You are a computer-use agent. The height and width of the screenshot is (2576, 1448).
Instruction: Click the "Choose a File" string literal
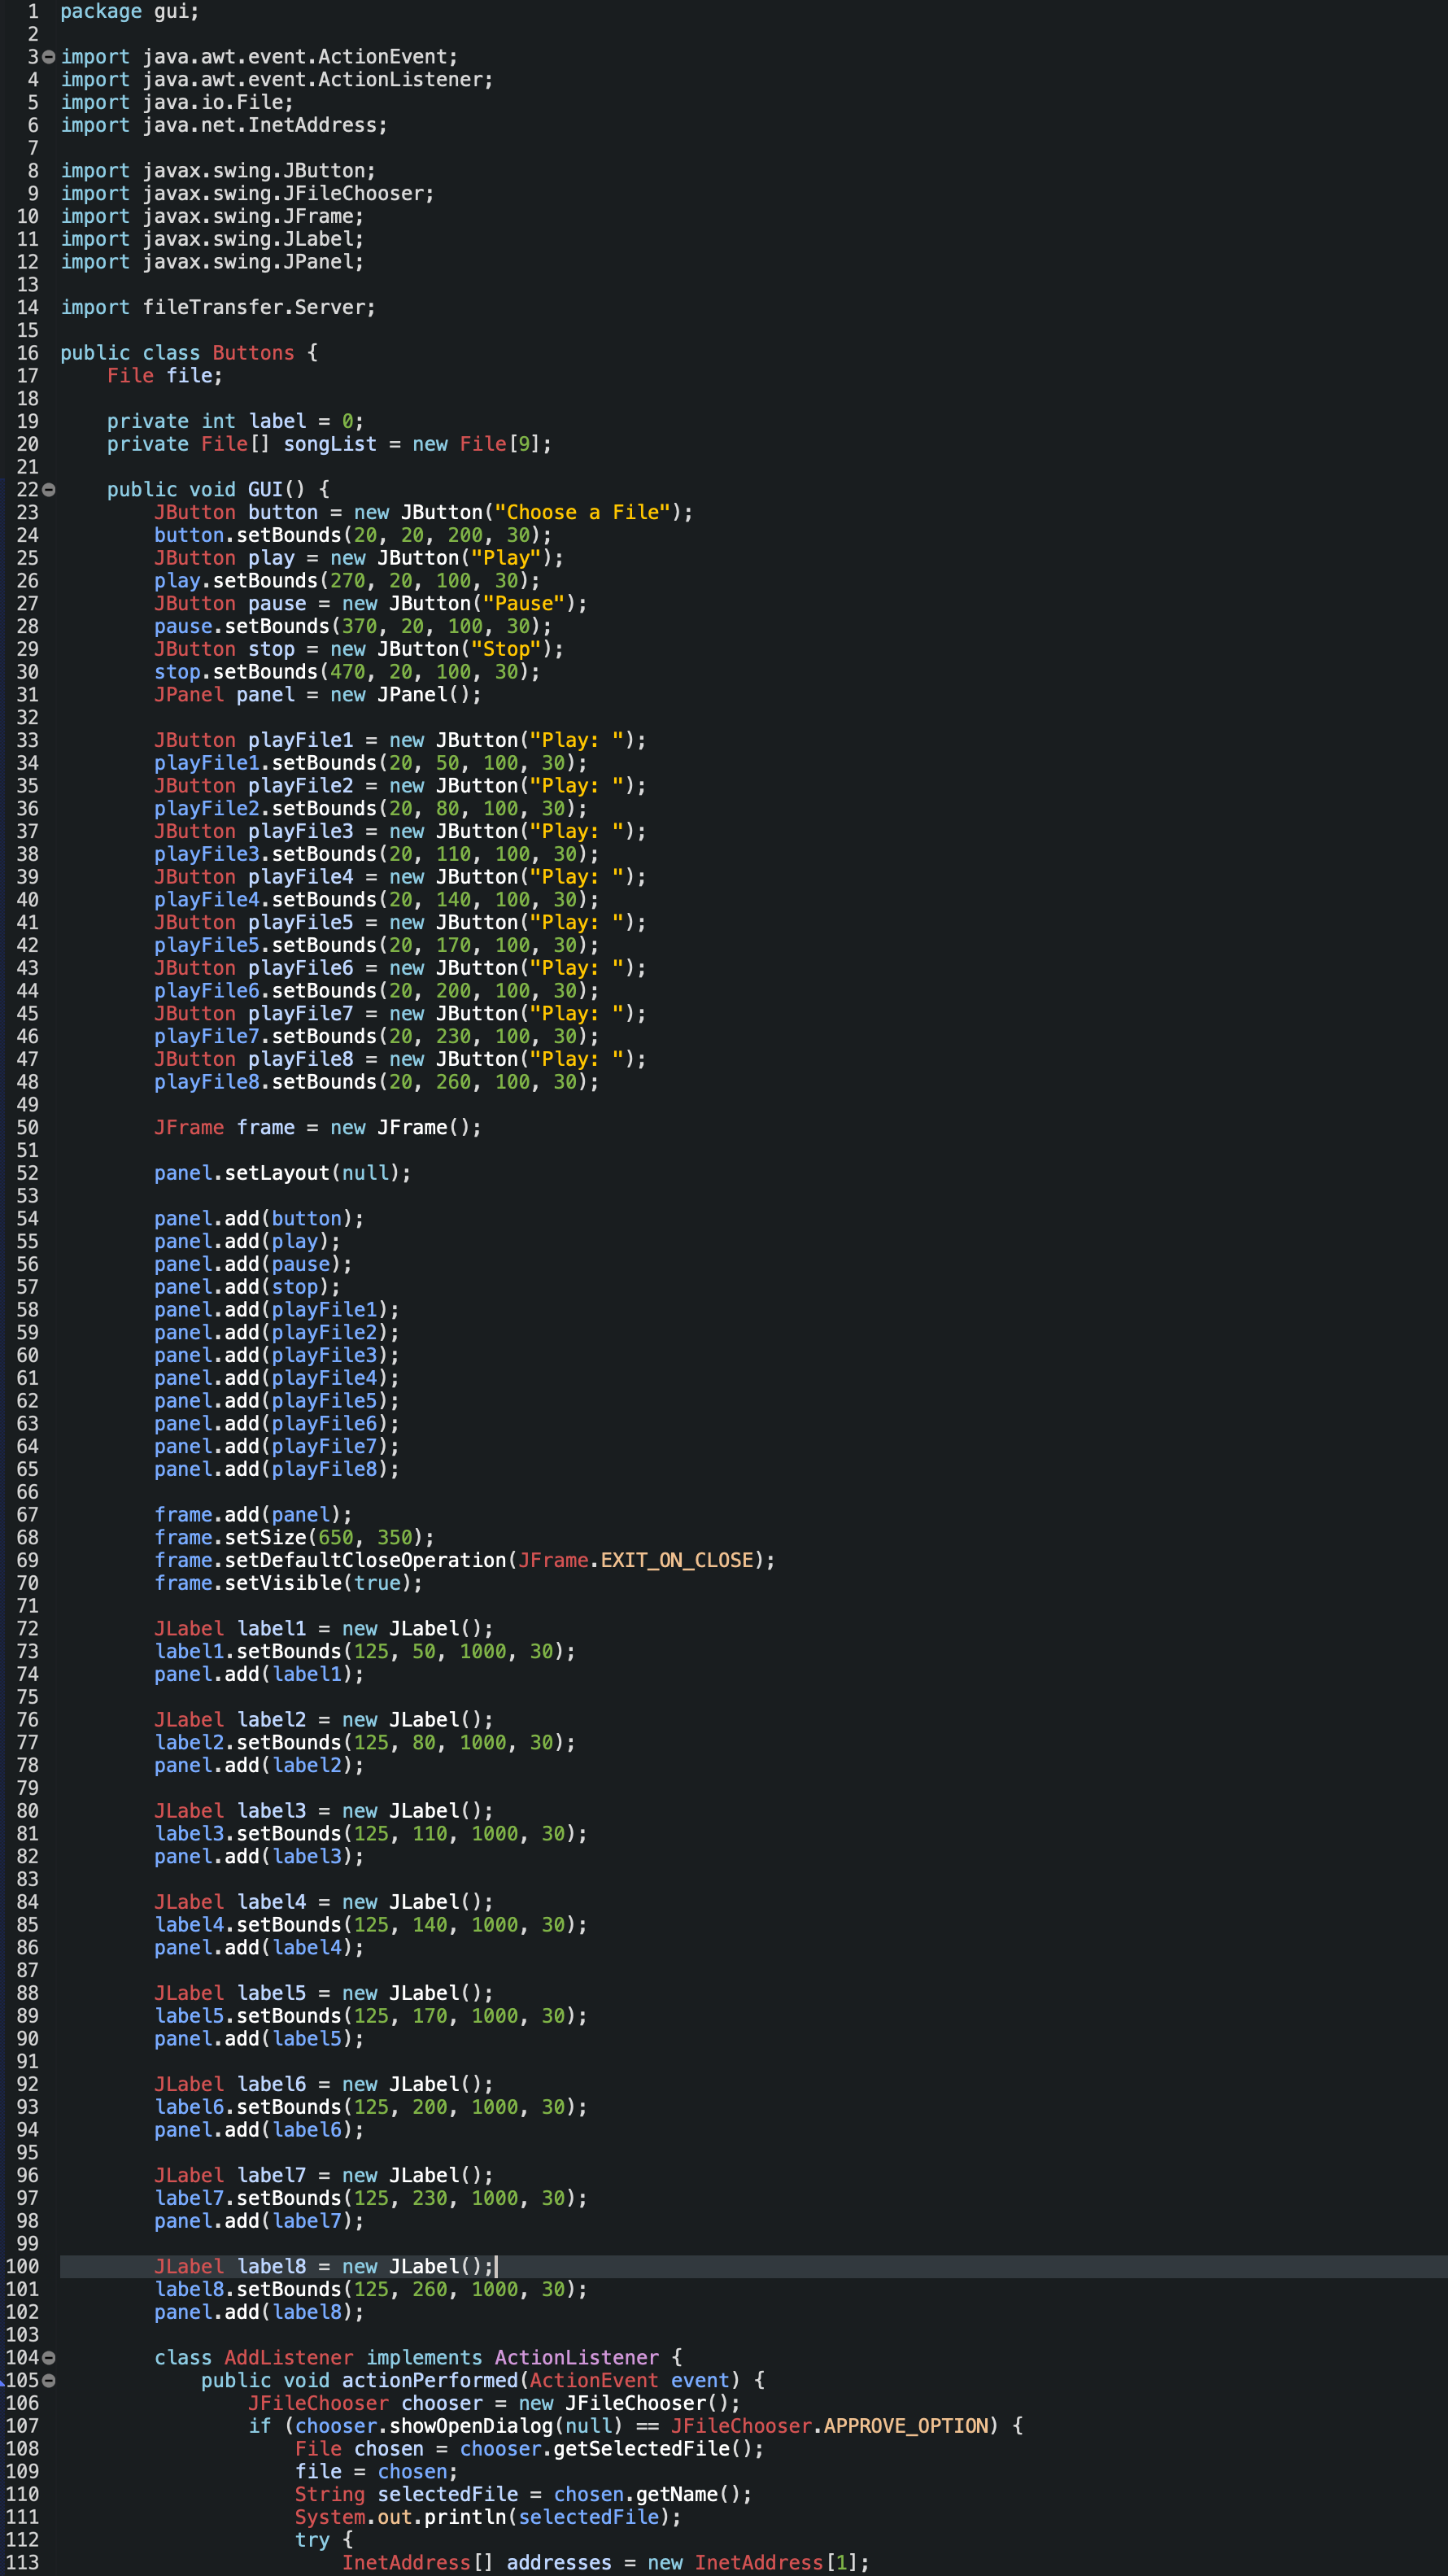coord(582,512)
